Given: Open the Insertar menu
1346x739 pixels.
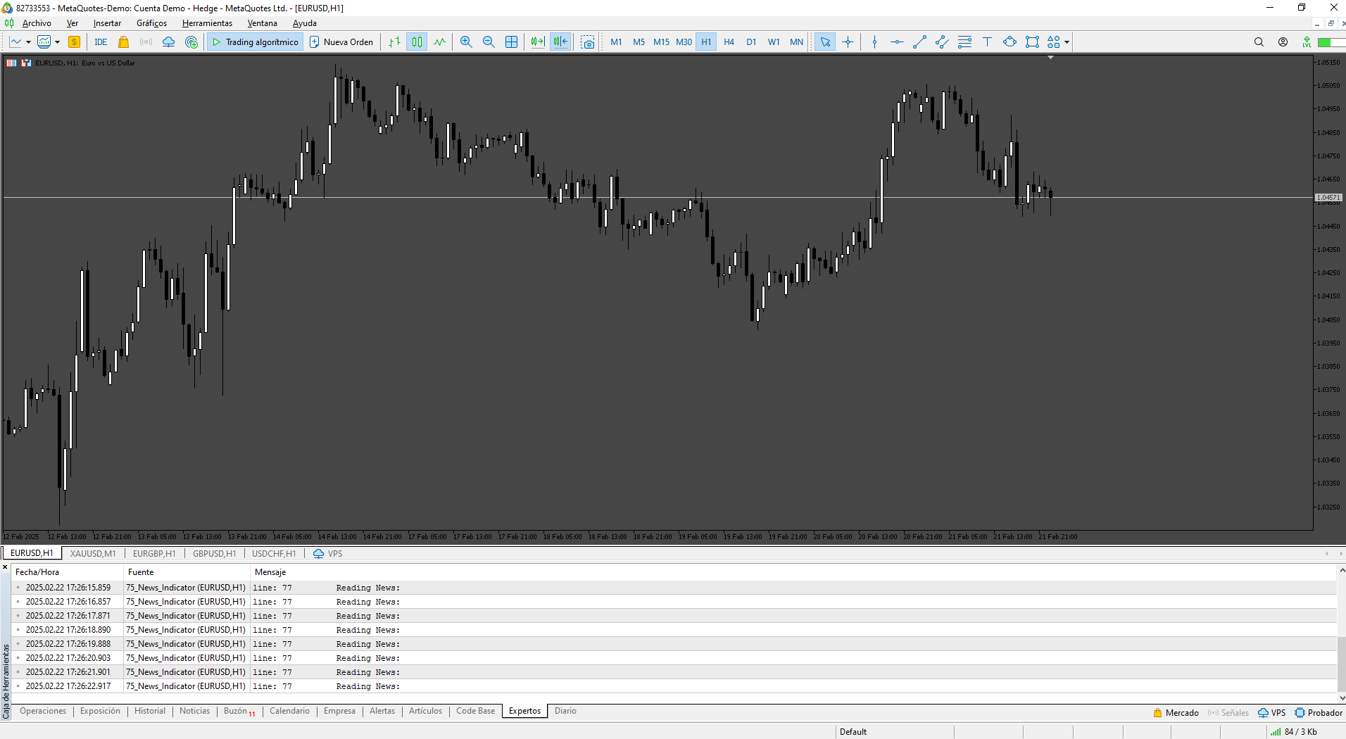Looking at the screenshot, I should [x=107, y=23].
